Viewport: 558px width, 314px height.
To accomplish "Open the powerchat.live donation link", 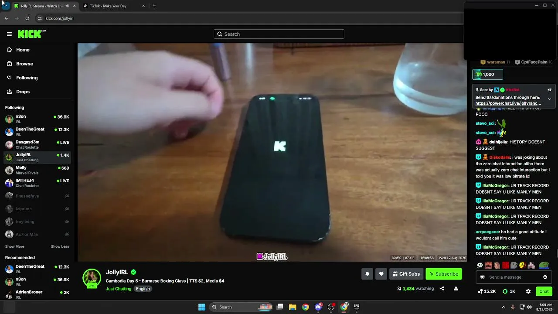I will click(x=508, y=103).
